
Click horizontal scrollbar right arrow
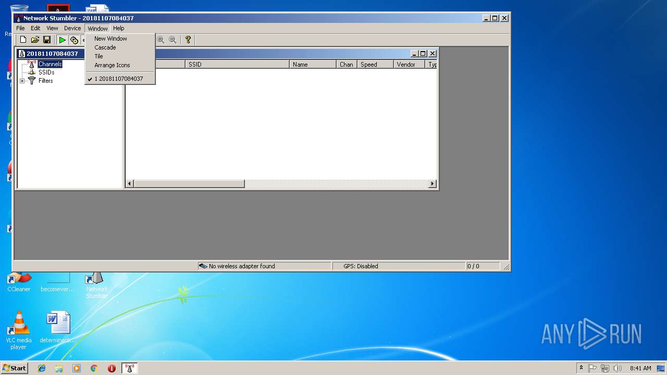pos(432,184)
